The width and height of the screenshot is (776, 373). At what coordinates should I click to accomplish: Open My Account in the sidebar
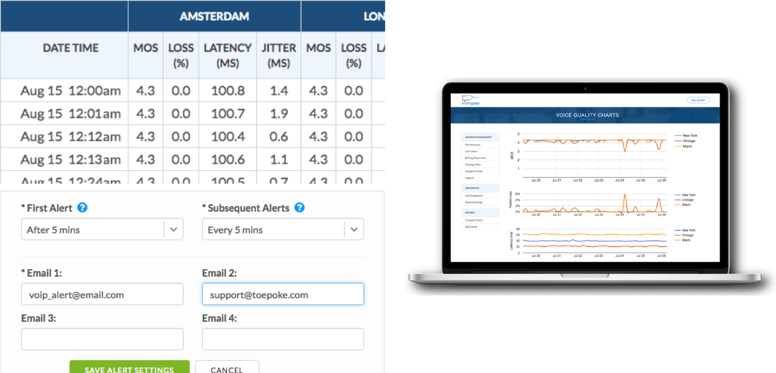click(x=472, y=145)
